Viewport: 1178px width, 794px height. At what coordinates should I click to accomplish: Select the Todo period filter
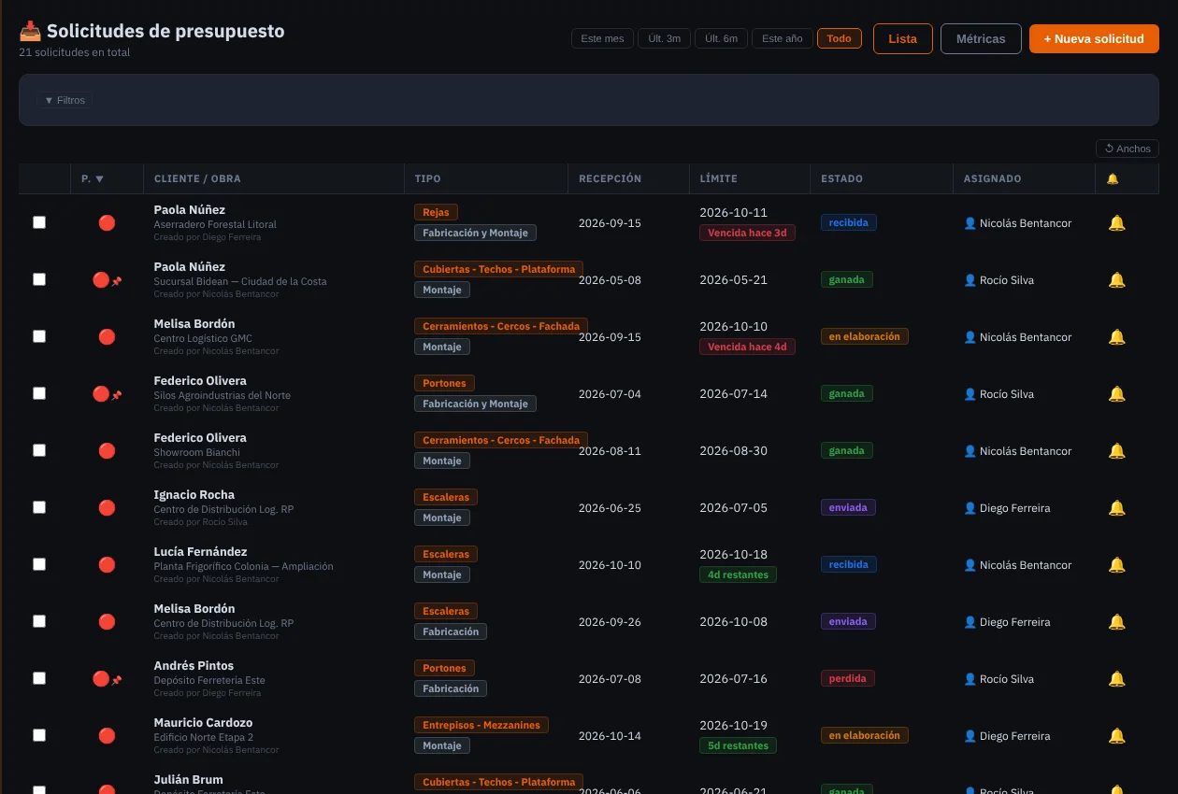click(x=840, y=38)
